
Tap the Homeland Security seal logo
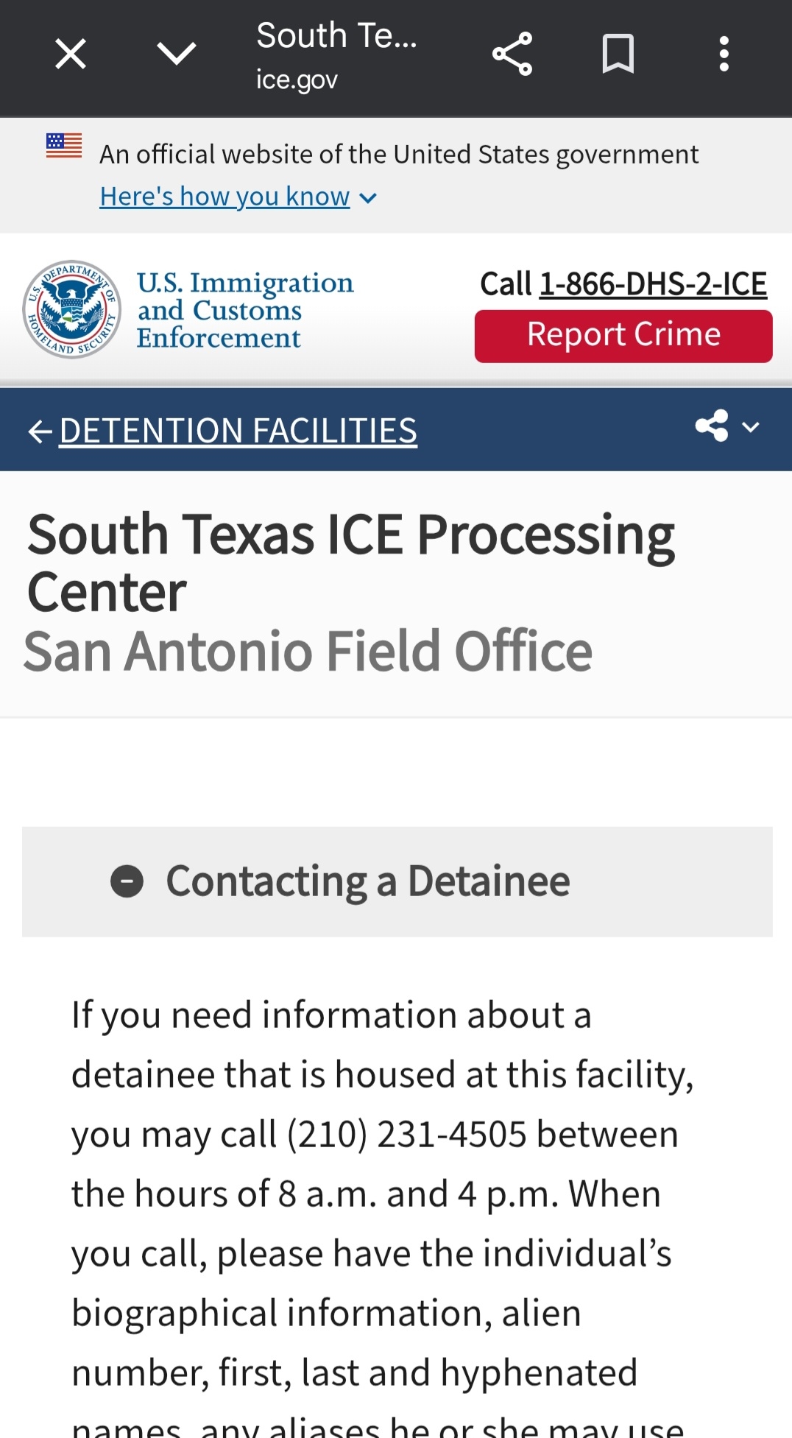tap(72, 309)
